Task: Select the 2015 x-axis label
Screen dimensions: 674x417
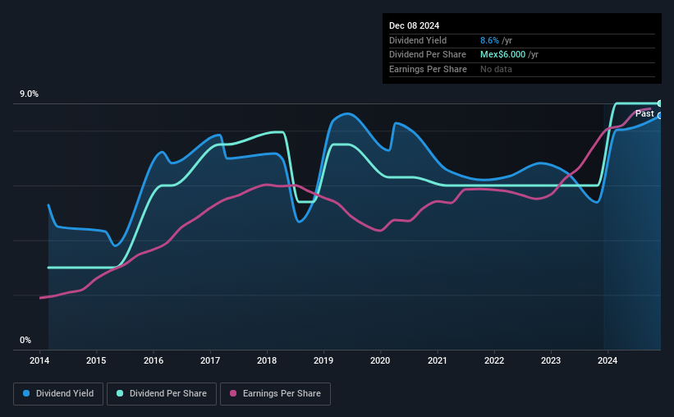Action: [x=96, y=360]
